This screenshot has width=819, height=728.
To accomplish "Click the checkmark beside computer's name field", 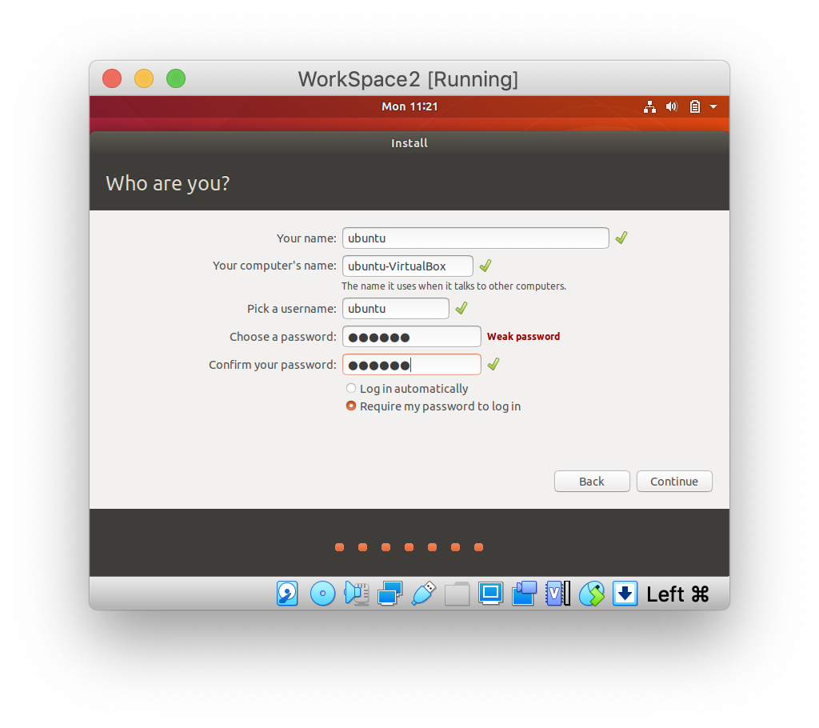I will [485, 266].
